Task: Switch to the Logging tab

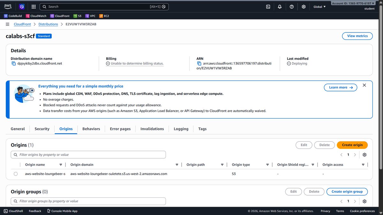Action: (x=181, y=129)
